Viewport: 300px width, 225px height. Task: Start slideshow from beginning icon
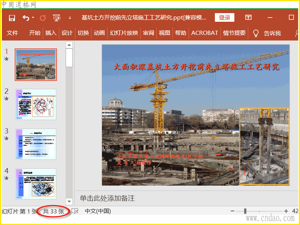(x=57, y=18)
